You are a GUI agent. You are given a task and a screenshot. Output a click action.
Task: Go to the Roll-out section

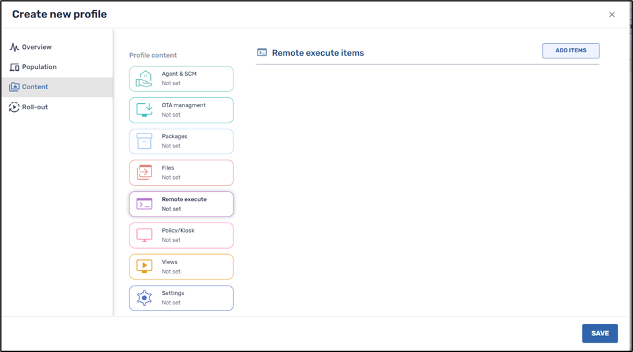coord(35,107)
